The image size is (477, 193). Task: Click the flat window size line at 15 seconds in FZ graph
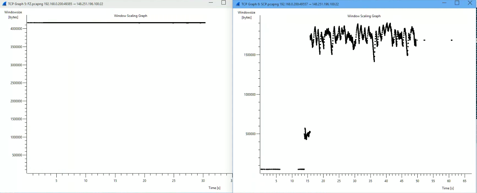(x=115, y=22)
